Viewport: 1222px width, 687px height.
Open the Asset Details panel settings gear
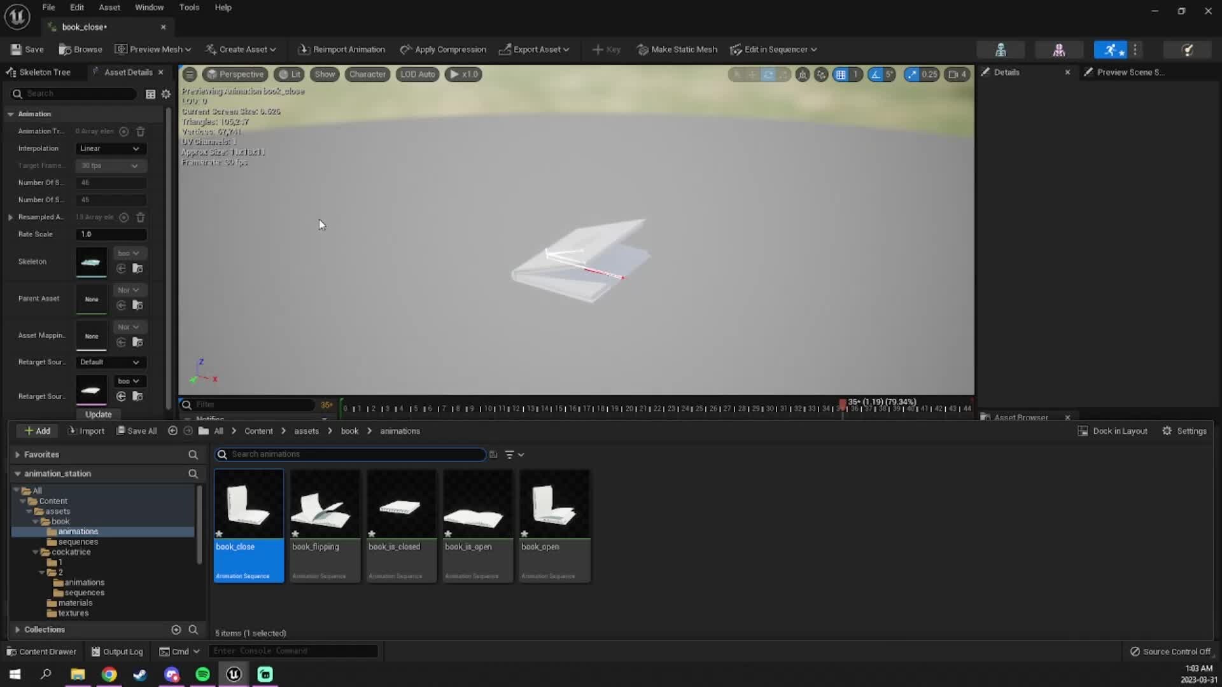pyautogui.click(x=166, y=94)
